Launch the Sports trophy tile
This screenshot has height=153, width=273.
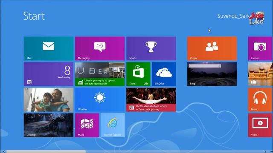[x=151, y=48]
